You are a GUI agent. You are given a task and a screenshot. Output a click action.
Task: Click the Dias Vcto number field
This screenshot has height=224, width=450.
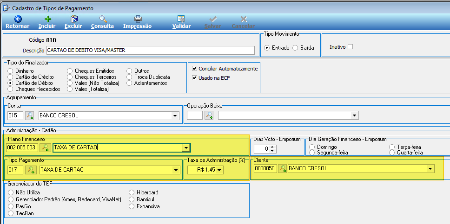pyautogui.click(x=262, y=149)
